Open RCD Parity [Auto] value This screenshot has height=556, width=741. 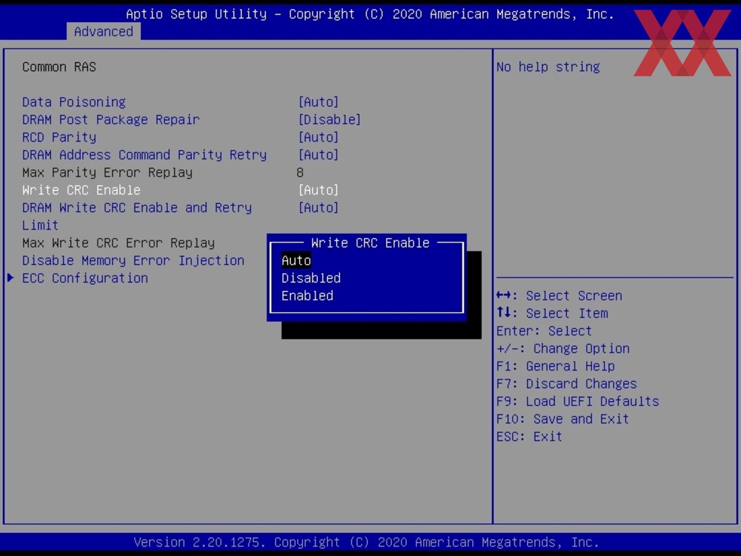pyautogui.click(x=318, y=137)
